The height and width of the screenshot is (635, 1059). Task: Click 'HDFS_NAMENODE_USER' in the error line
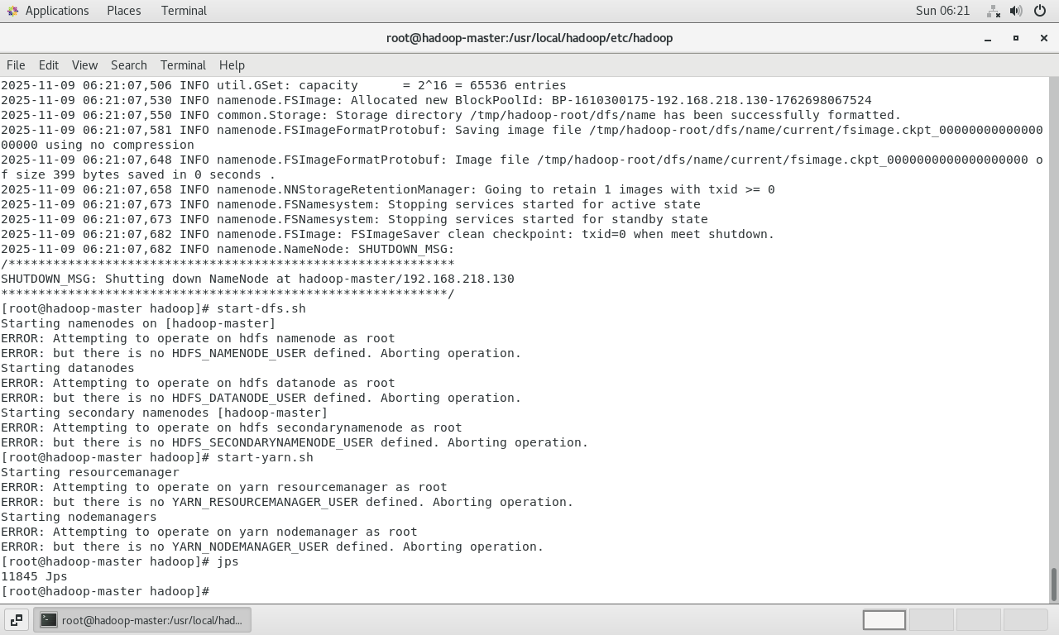(239, 353)
